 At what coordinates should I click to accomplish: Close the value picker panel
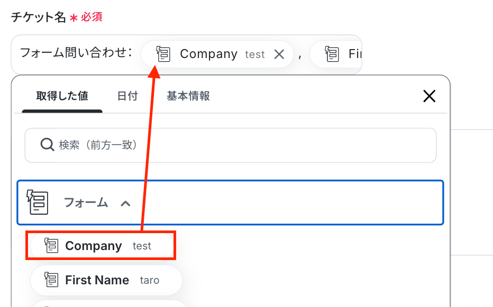pos(429,96)
